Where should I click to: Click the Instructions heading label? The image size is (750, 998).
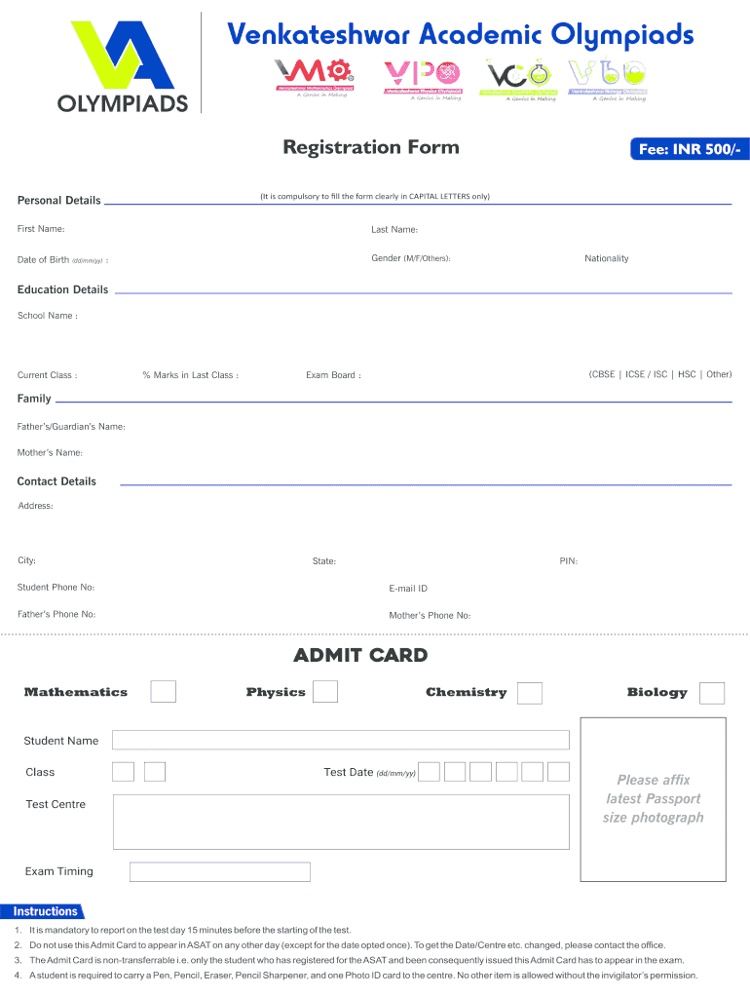(x=45, y=912)
